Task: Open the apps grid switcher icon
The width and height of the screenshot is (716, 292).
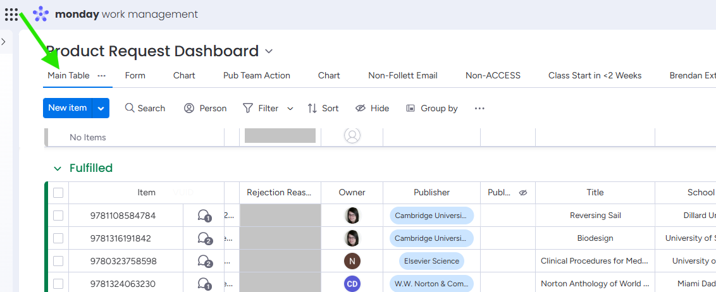Action: pyautogui.click(x=11, y=14)
